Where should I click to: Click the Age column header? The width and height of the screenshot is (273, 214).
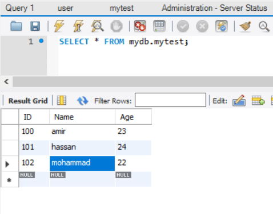click(x=133, y=117)
